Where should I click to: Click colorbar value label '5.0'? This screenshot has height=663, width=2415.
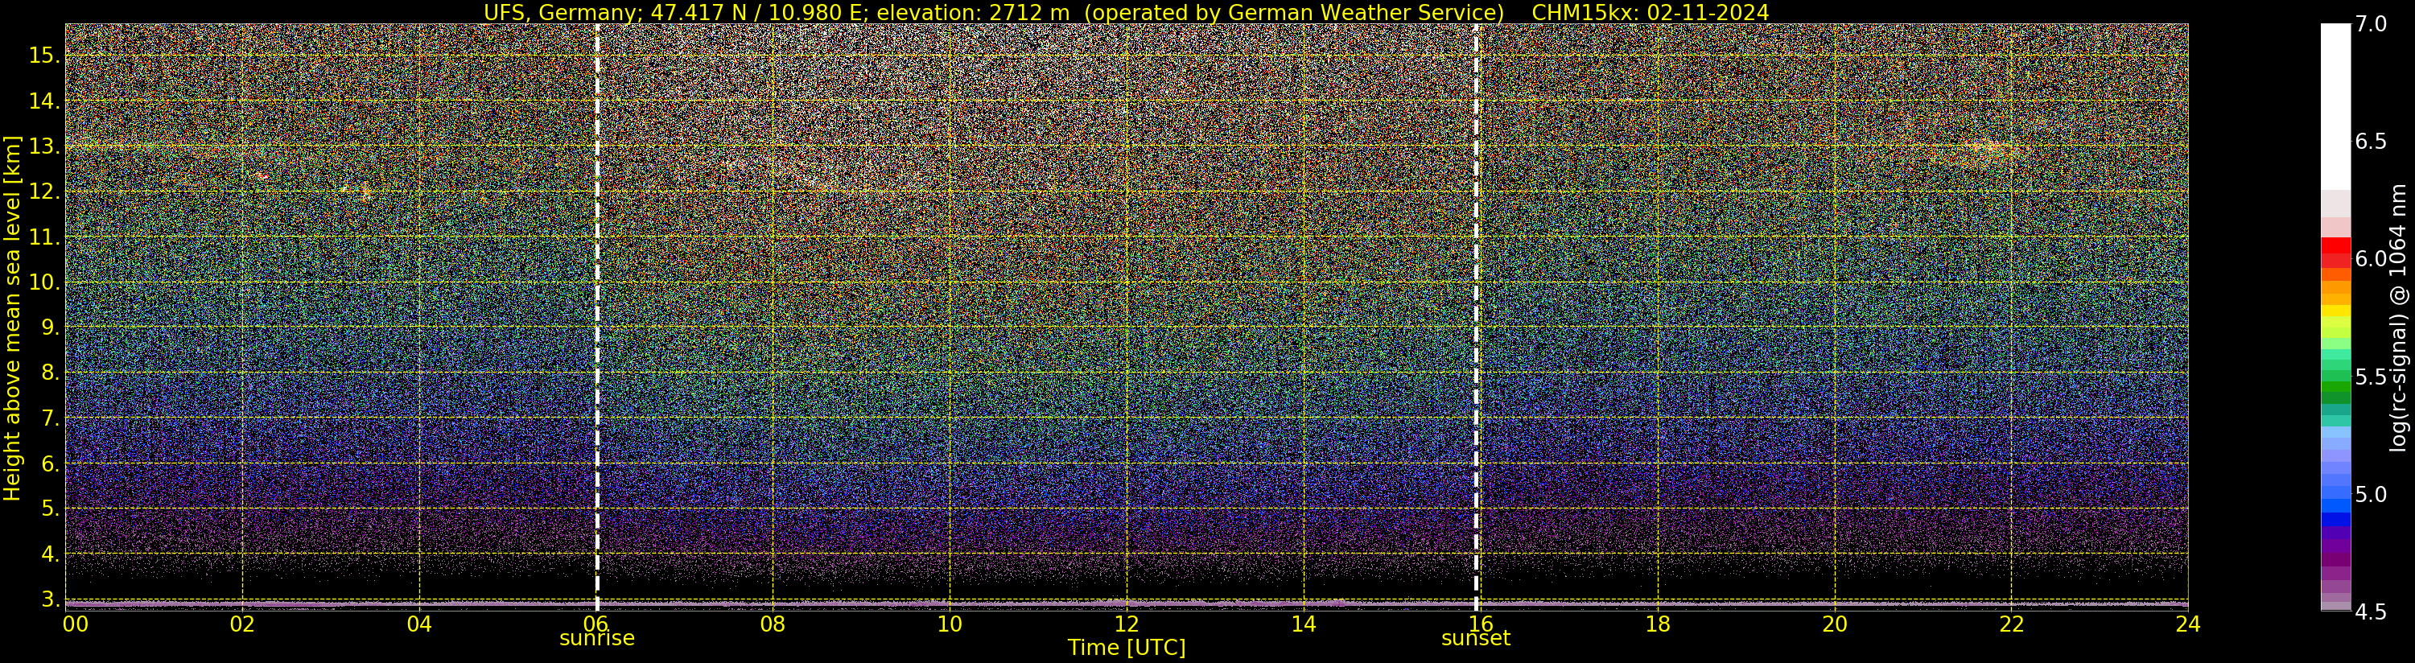point(2370,494)
